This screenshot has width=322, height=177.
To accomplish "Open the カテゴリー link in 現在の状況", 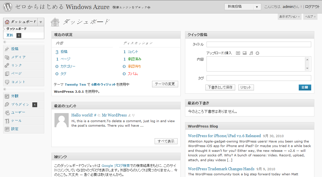I will 68,66.
